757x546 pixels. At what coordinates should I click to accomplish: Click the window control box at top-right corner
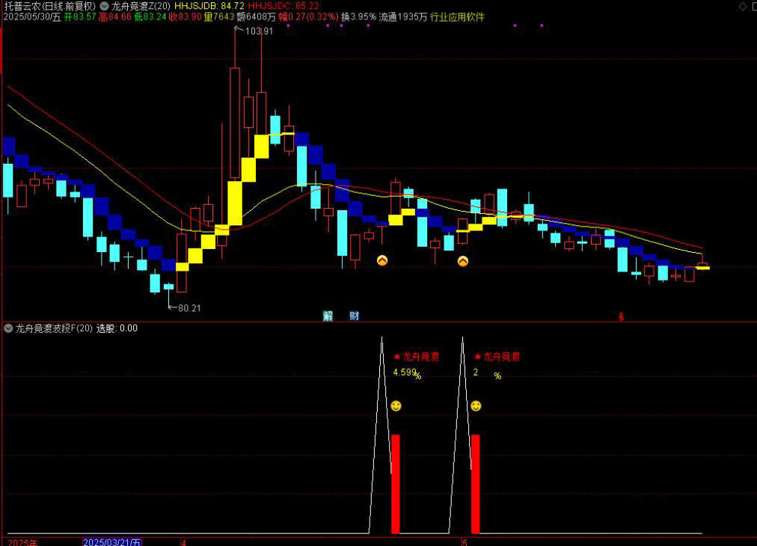click(x=742, y=6)
